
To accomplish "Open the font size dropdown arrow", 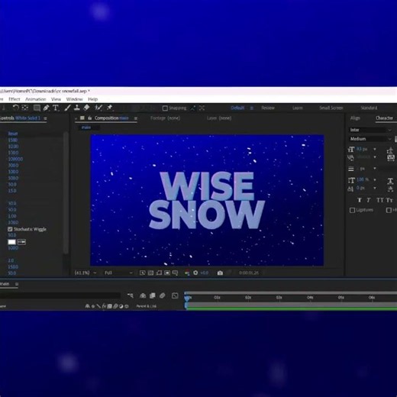I will [375, 149].
